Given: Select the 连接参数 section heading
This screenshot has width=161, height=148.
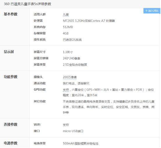Looking at the screenshot, I should (x=10, y=125).
